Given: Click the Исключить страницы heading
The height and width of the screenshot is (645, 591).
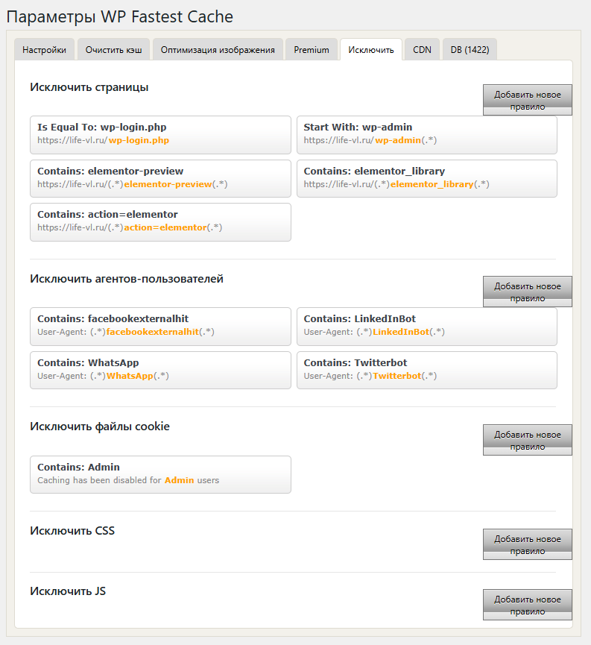Looking at the screenshot, I should point(89,87).
